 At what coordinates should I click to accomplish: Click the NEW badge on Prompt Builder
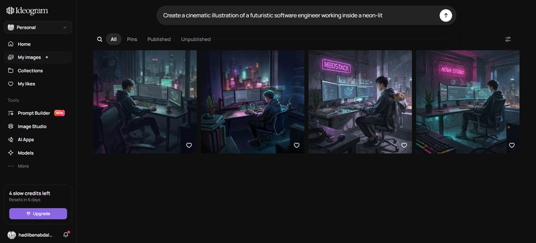(60, 113)
